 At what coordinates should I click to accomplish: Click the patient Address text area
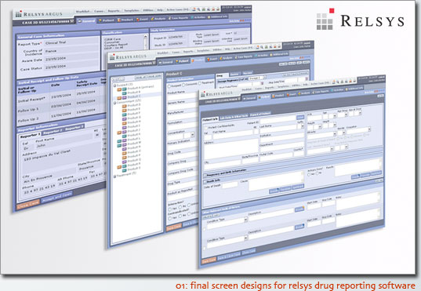231,150
